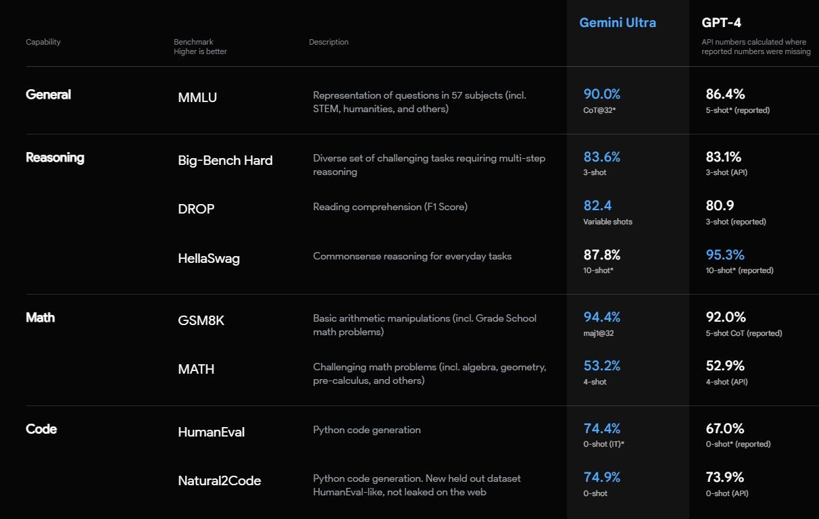
Task: Click the Gemini Ultra column header
Action: [x=618, y=22]
